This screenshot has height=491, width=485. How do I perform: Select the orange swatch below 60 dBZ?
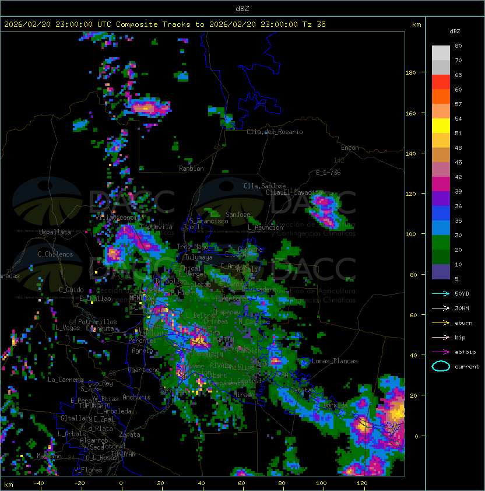coord(441,96)
